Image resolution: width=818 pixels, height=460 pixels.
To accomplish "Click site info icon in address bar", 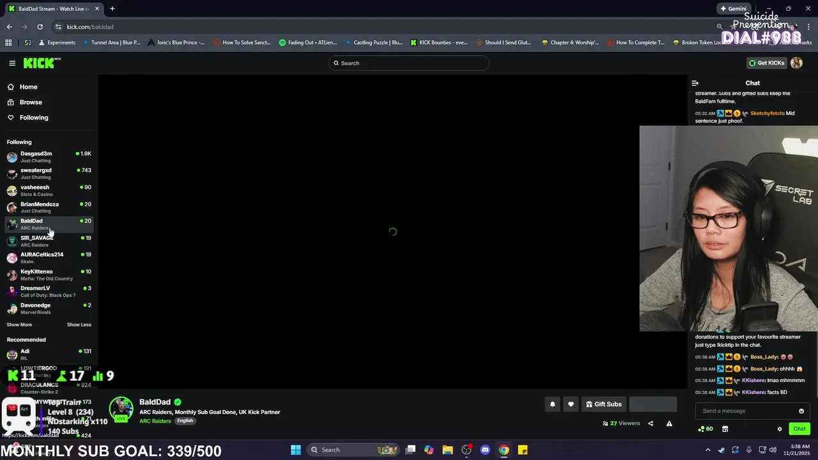I will point(58,27).
